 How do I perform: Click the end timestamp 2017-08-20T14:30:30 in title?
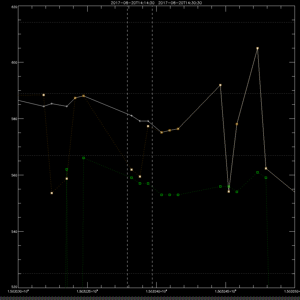[x=180, y=3]
